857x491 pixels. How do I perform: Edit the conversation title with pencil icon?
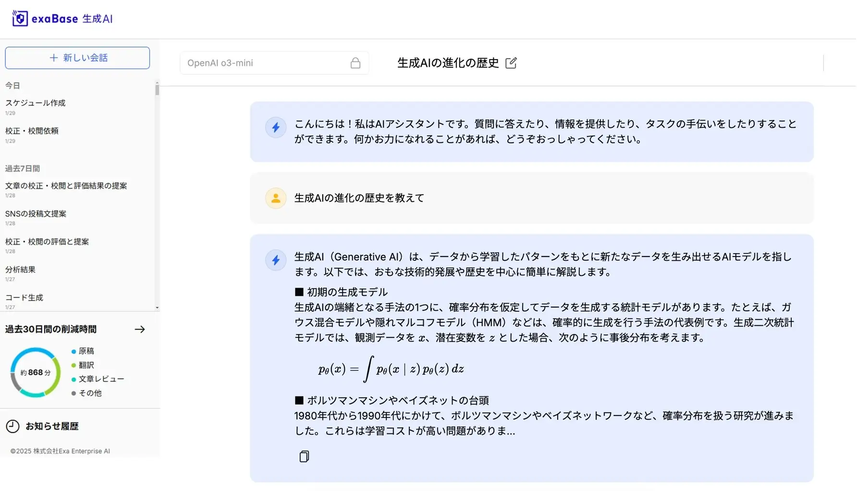[x=511, y=63]
